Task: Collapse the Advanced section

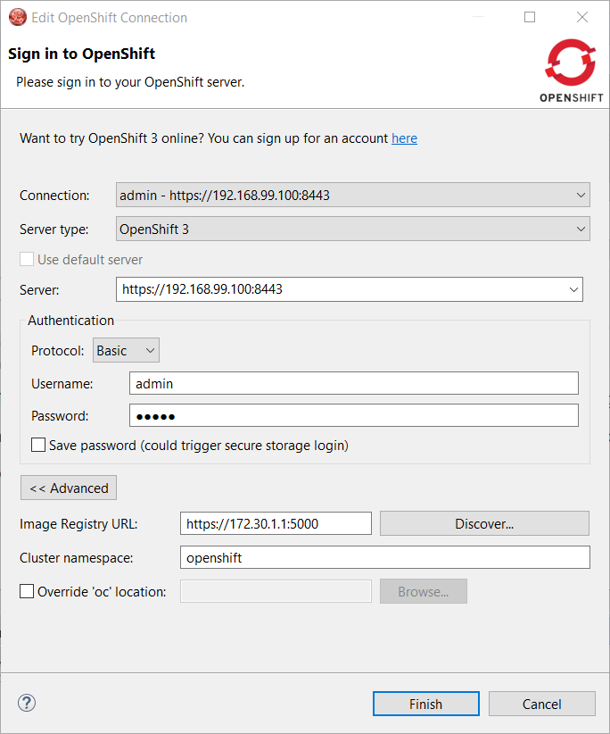Action: 69,488
